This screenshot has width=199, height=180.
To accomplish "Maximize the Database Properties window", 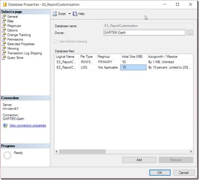I will (178, 4).
